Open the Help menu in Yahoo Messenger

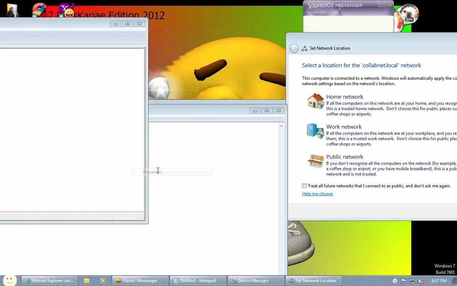click(x=335, y=12)
